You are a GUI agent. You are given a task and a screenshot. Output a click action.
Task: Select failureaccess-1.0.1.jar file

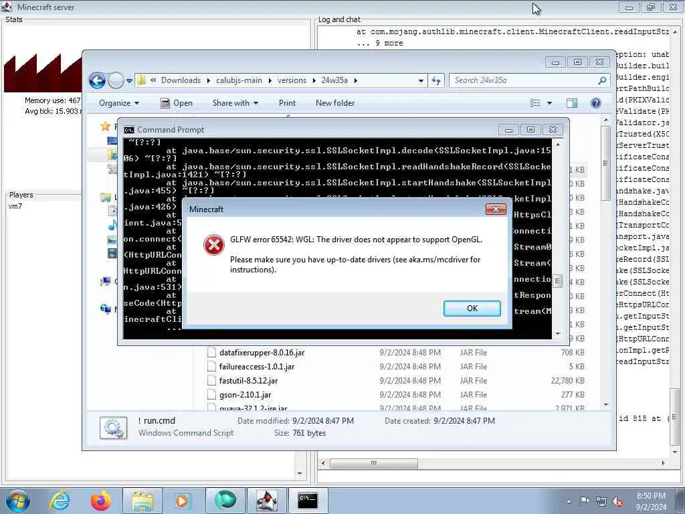coord(256,367)
